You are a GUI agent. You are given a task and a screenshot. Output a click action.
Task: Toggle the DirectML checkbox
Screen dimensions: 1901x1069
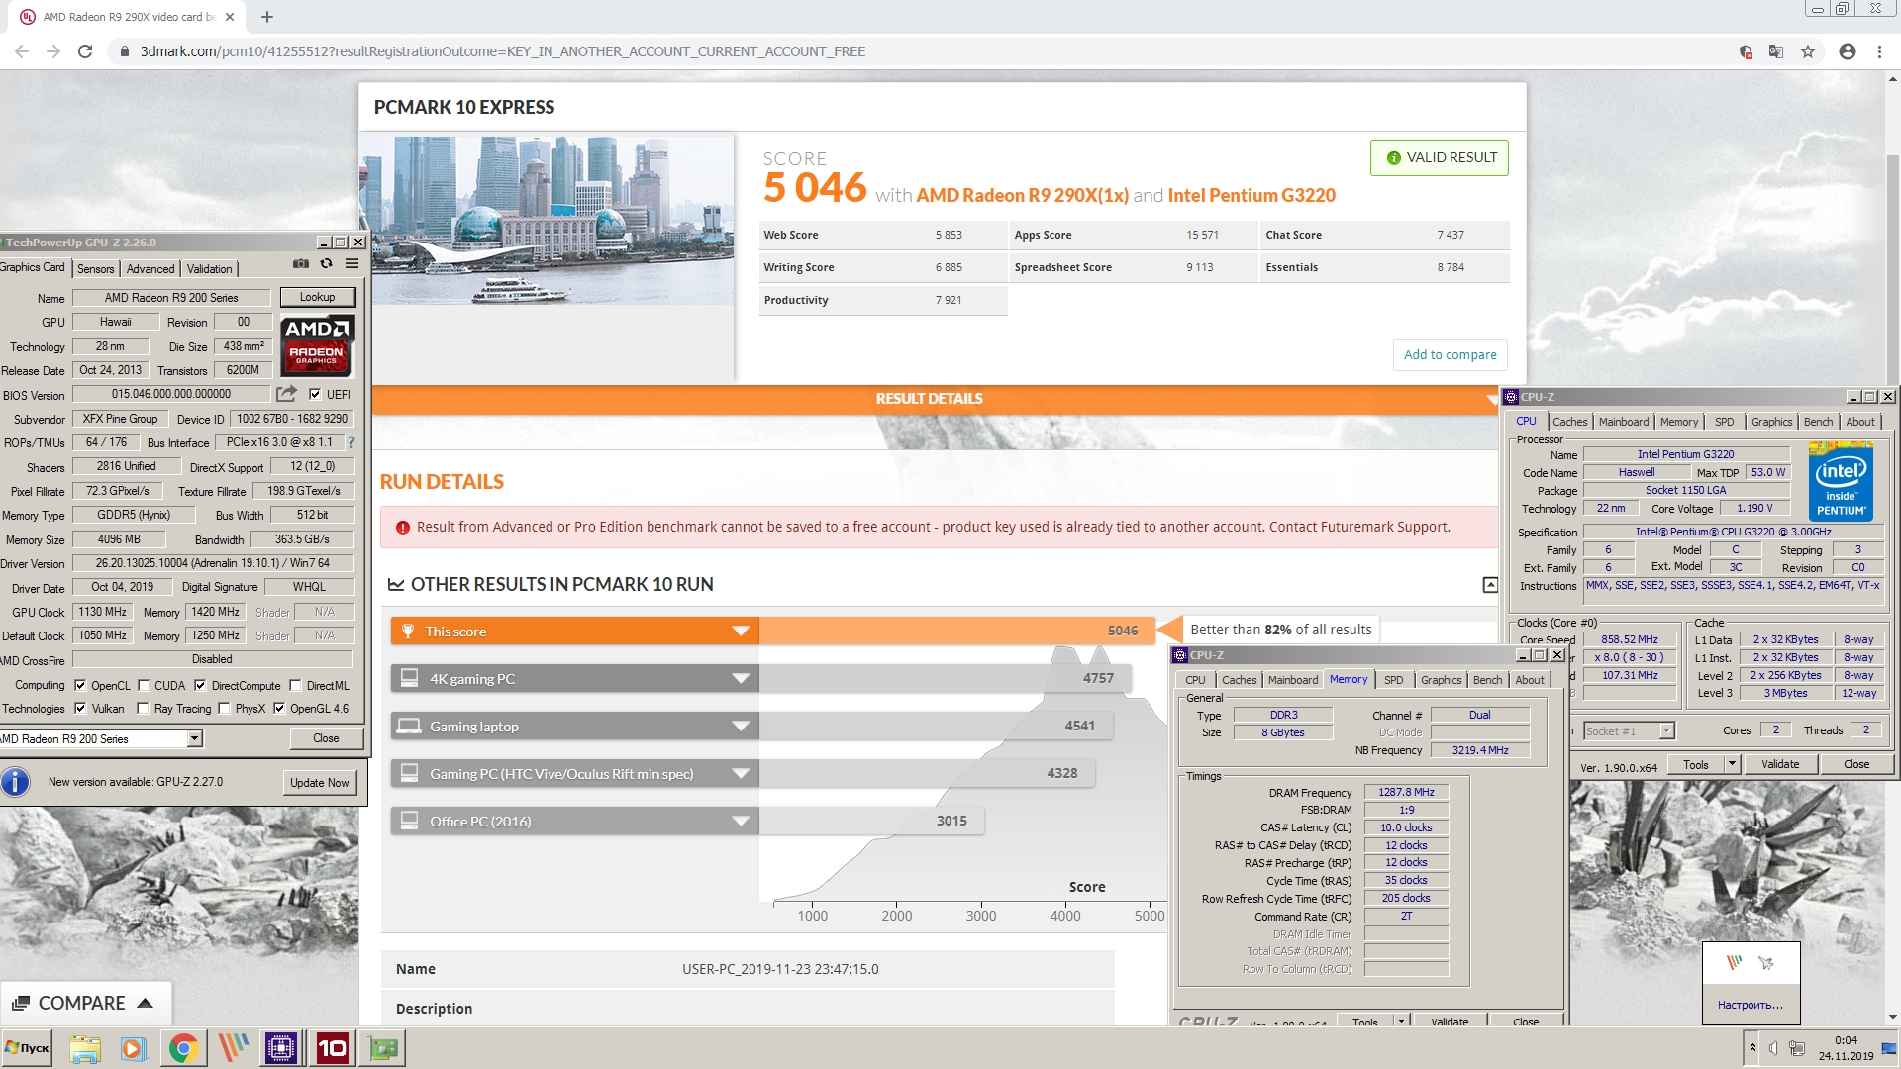click(295, 685)
